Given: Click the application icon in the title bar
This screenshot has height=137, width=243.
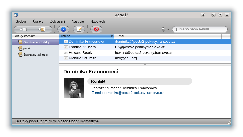Looking at the screenshot, I should coord(16,15).
